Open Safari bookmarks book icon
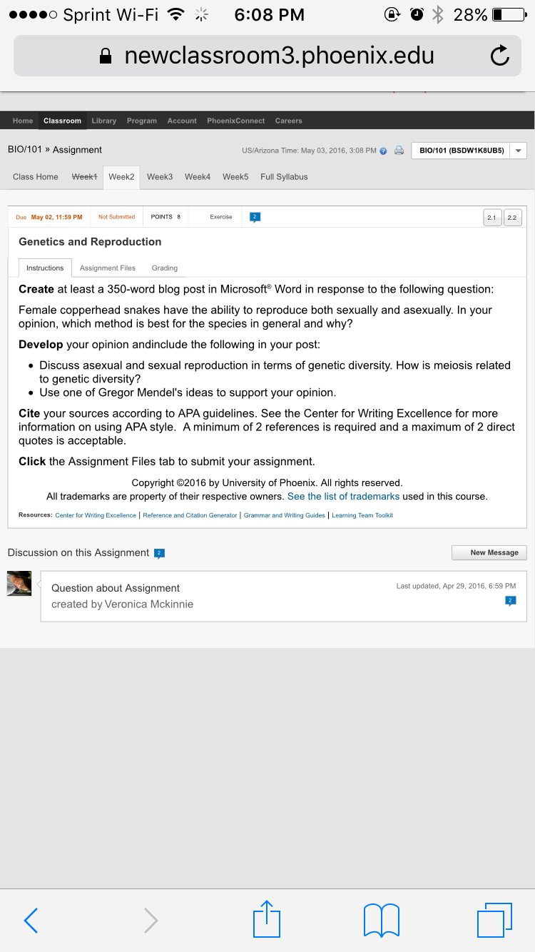The height and width of the screenshot is (952, 535). [382, 920]
